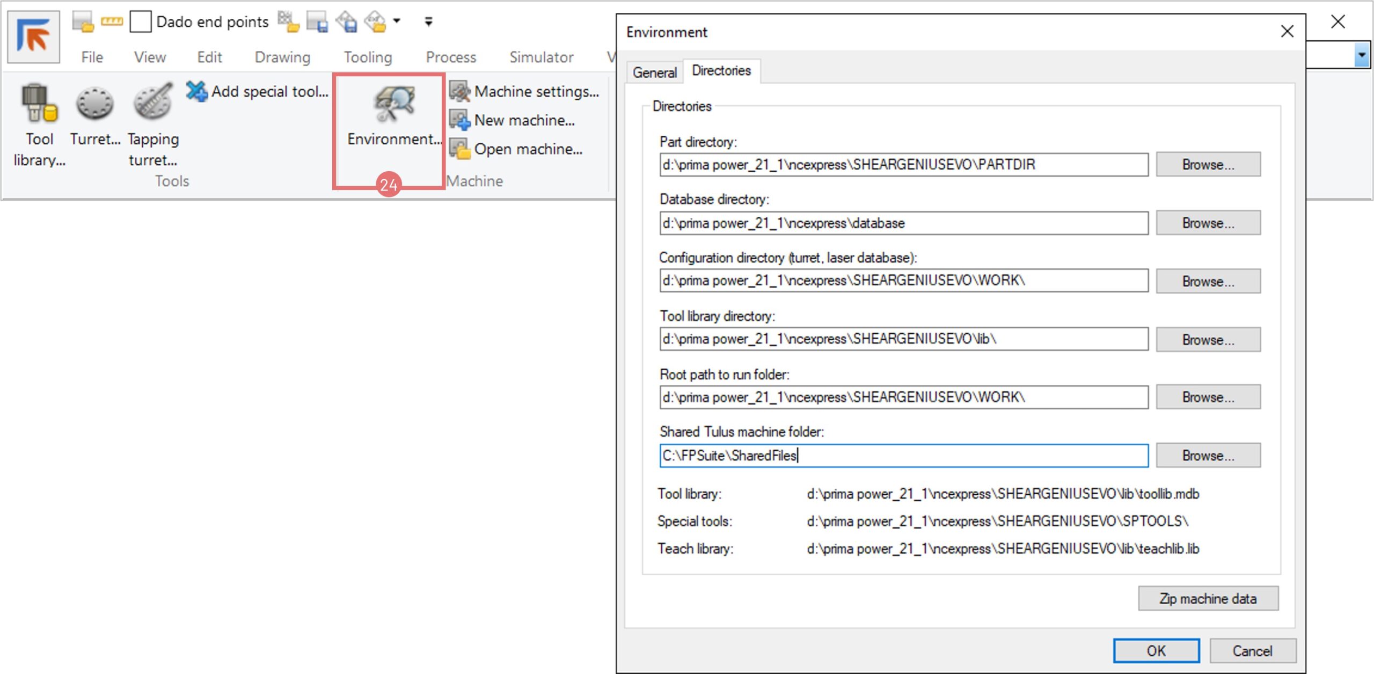Open the Tool library icon
1374x674 pixels.
pyautogui.click(x=39, y=105)
